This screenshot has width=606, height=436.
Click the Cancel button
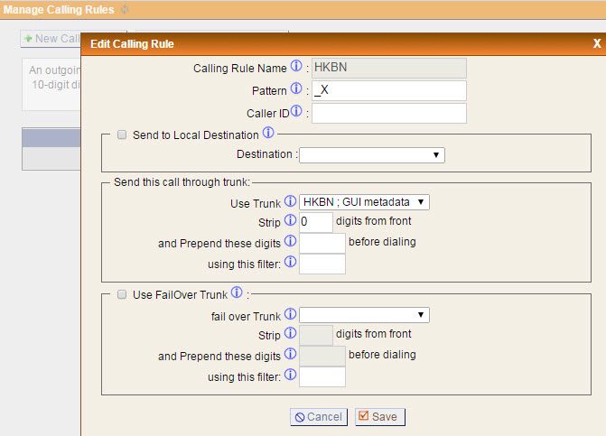(x=319, y=417)
